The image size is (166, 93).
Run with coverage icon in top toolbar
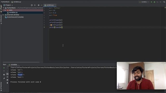click(157, 2)
